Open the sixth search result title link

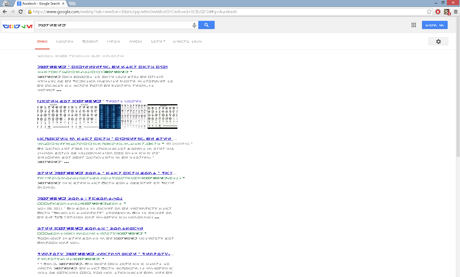[x=90, y=228]
